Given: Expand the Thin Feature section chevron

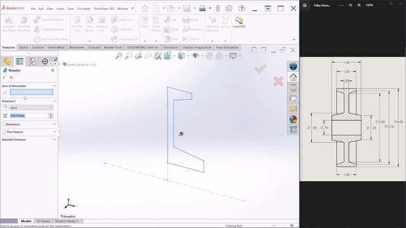Looking at the screenshot, I should [55, 132].
